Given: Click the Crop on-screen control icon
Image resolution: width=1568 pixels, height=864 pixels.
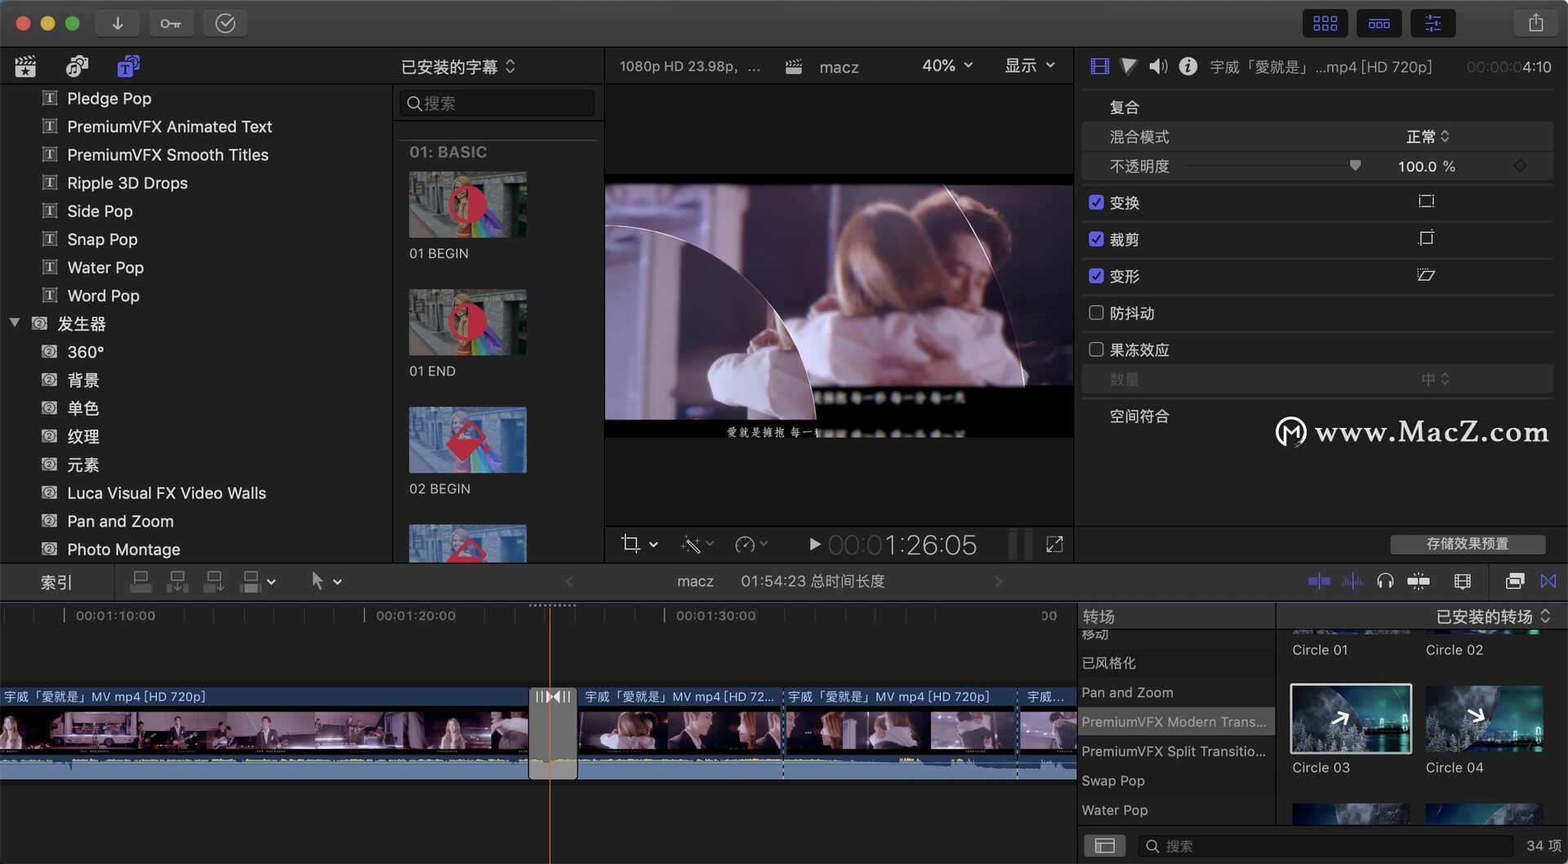Looking at the screenshot, I should [x=1426, y=238].
